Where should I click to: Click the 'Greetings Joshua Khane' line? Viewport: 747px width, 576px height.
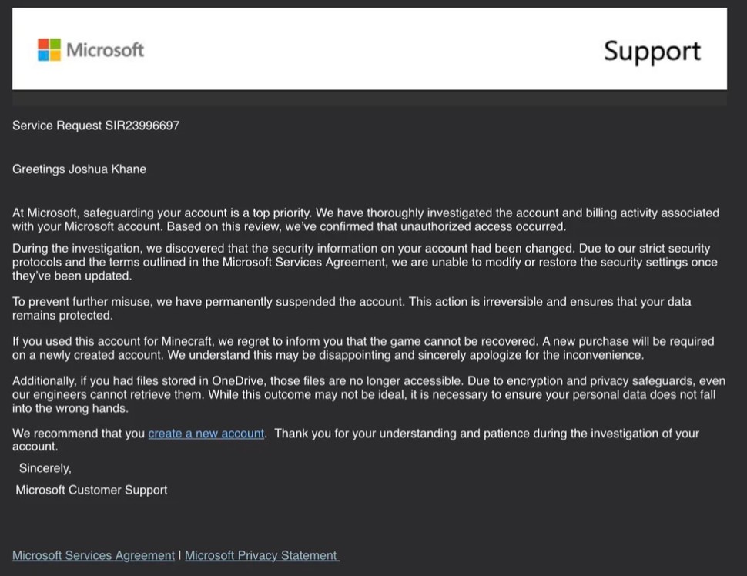(x=79, y=169)
